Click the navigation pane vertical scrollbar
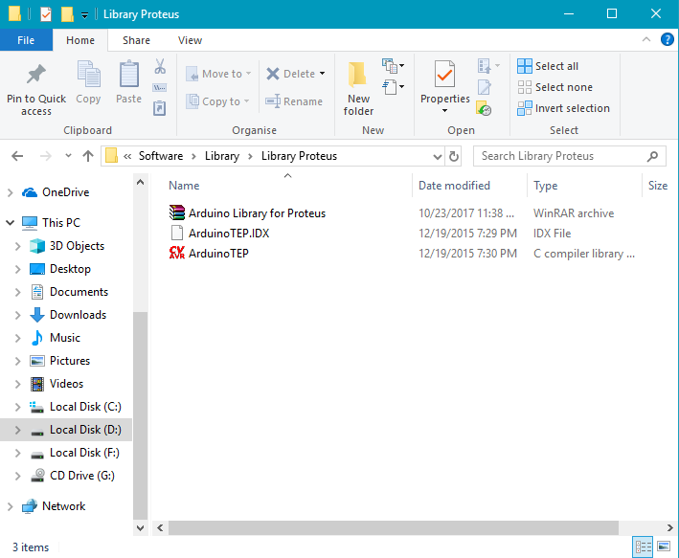 [x=140, y=414]
